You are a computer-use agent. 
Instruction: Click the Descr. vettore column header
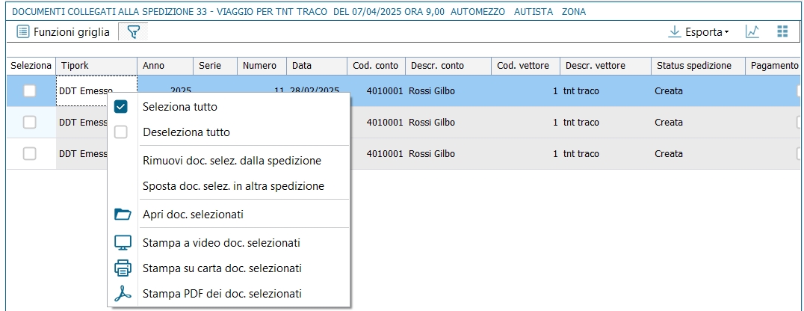(x=595, y=66)
